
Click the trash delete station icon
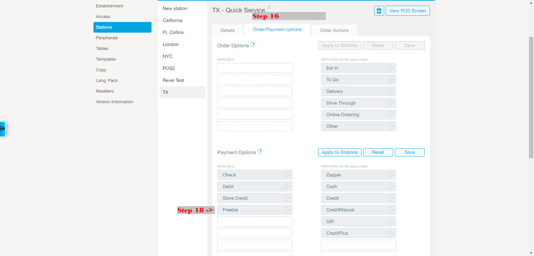379,11
